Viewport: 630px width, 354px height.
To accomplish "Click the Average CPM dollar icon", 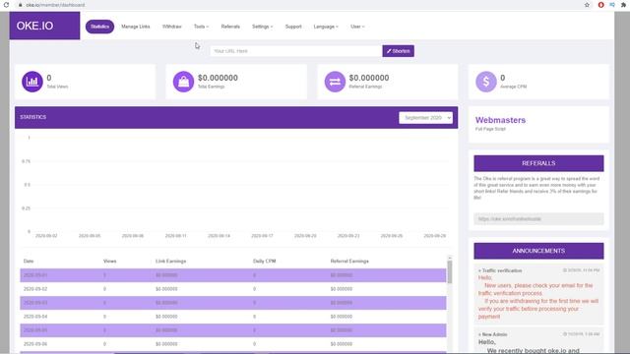I will click(485, 82).
